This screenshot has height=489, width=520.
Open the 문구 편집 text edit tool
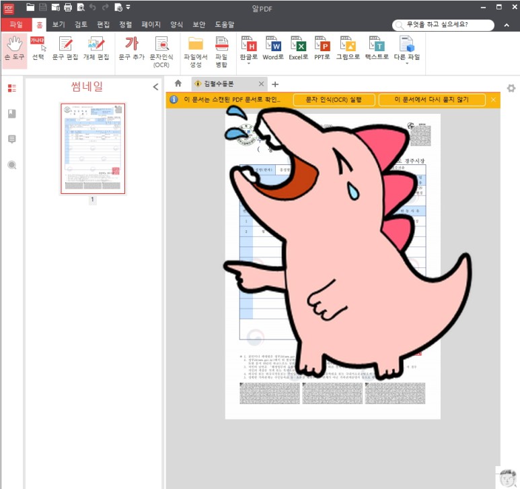click(65, 48)
